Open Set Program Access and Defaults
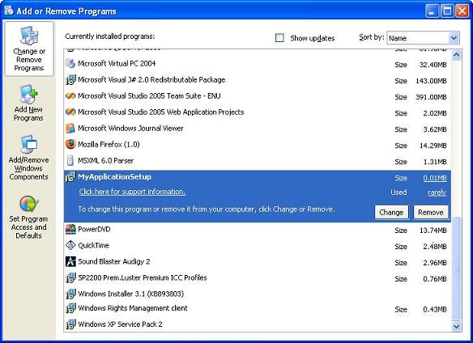Screen dimensions: 473x343 coord(28,217)
